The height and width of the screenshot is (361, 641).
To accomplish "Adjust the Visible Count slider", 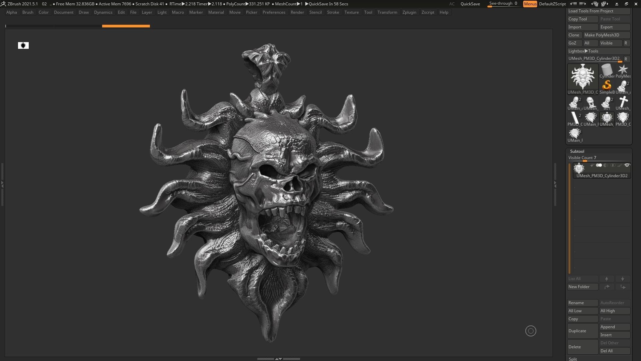I will [599, 158].
